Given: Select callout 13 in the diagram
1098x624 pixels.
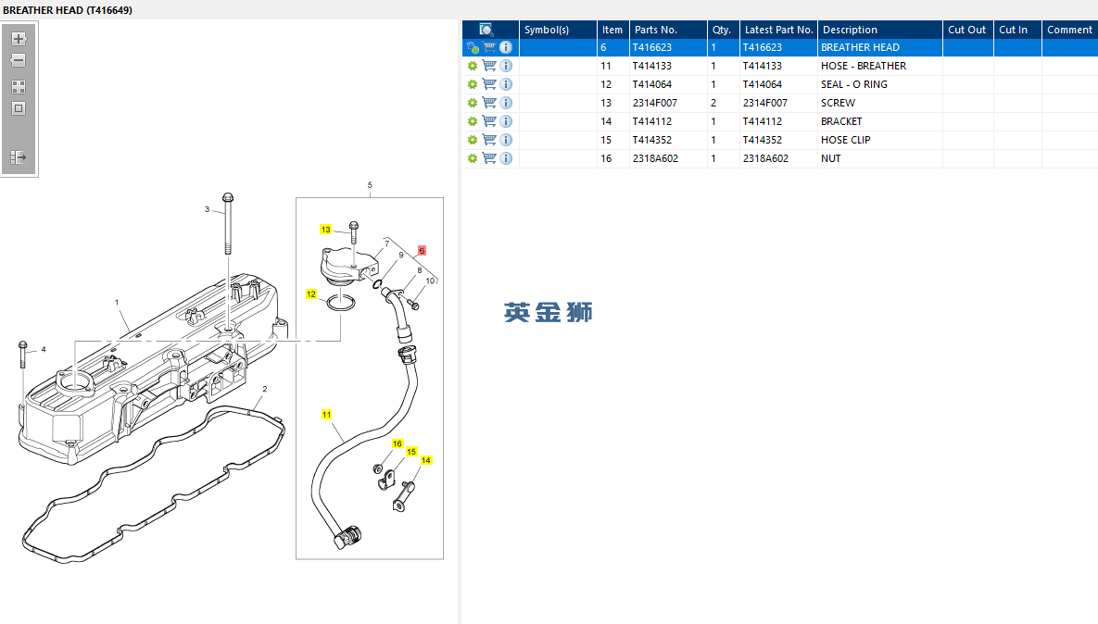Looking at the screenshot, I should pyautogui.click(x=325, y=230).
